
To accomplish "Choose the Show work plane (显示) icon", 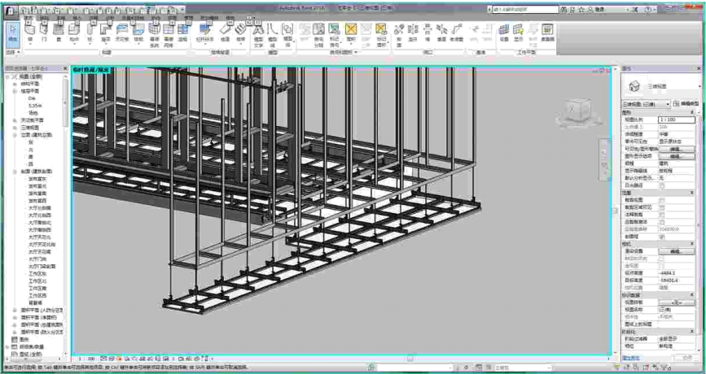I will point(518,29).
